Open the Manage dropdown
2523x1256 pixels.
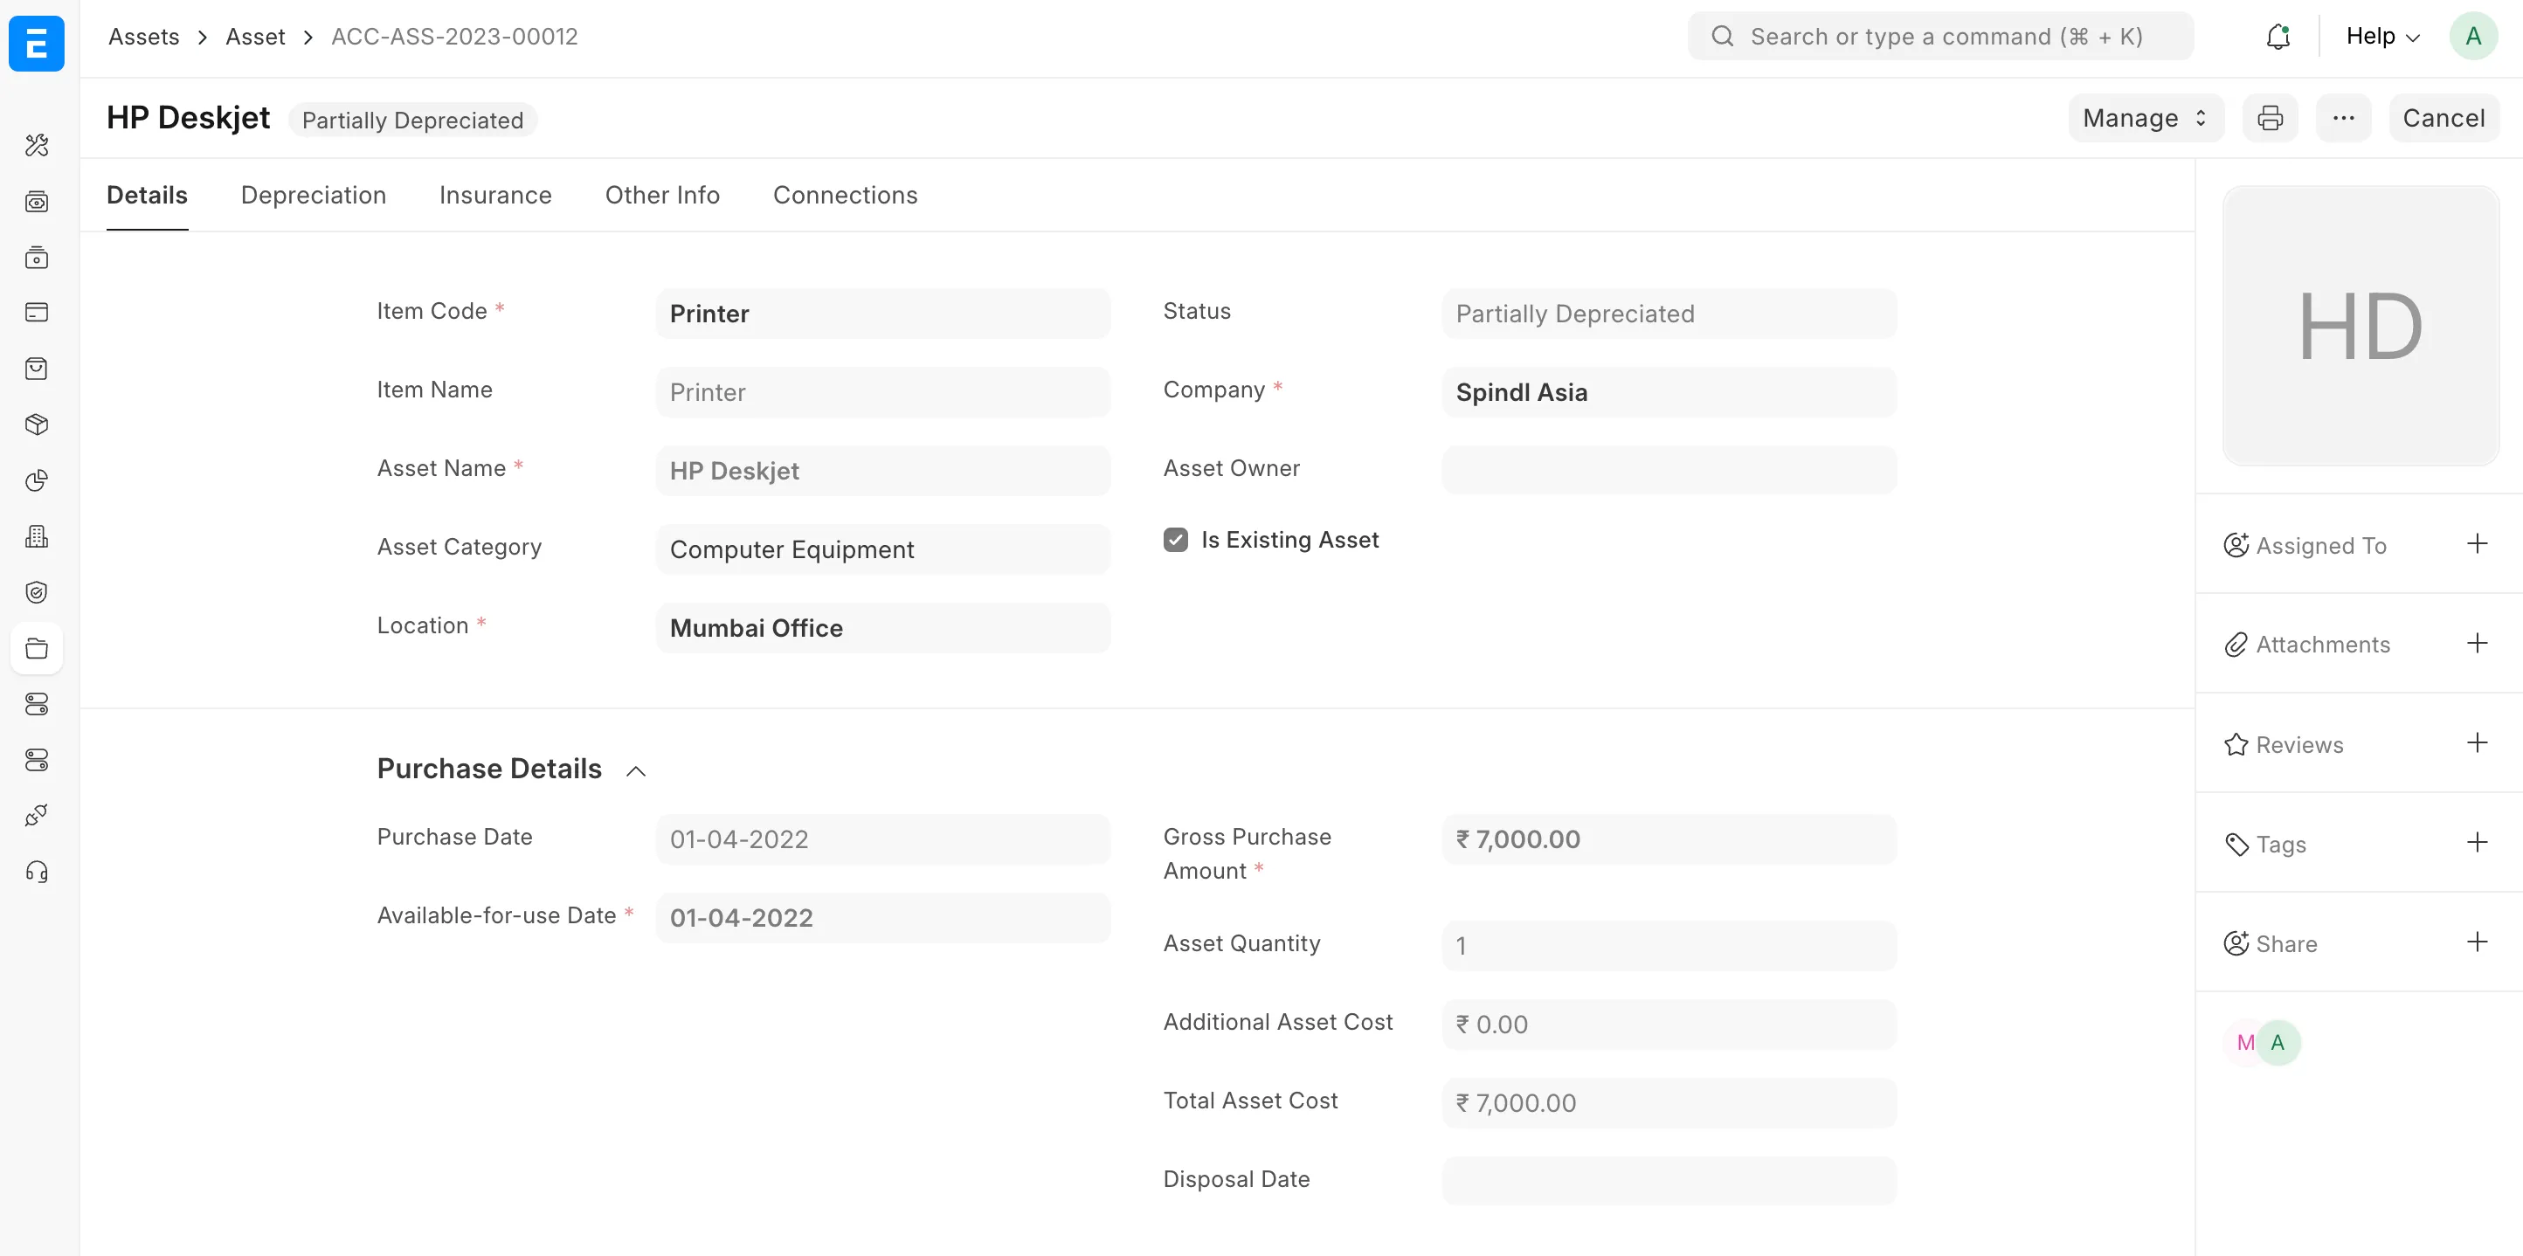tap(2144, 117)
